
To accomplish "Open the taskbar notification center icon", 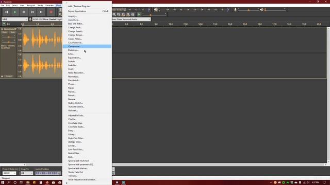I will 324,182.
